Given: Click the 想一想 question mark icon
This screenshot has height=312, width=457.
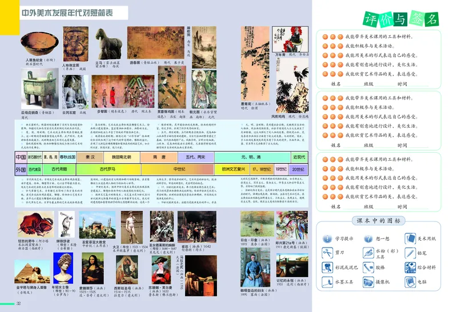Looking at the screenshot, I should (368, 238).
